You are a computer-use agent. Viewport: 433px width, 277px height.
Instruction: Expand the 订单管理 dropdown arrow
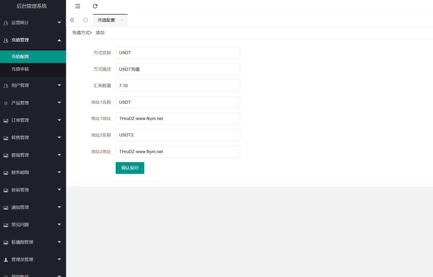pyautogui.click(x=59, y=120)
